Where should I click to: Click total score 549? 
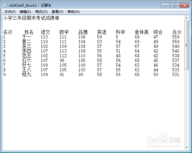pyautogui.click(x=176, y=46)
